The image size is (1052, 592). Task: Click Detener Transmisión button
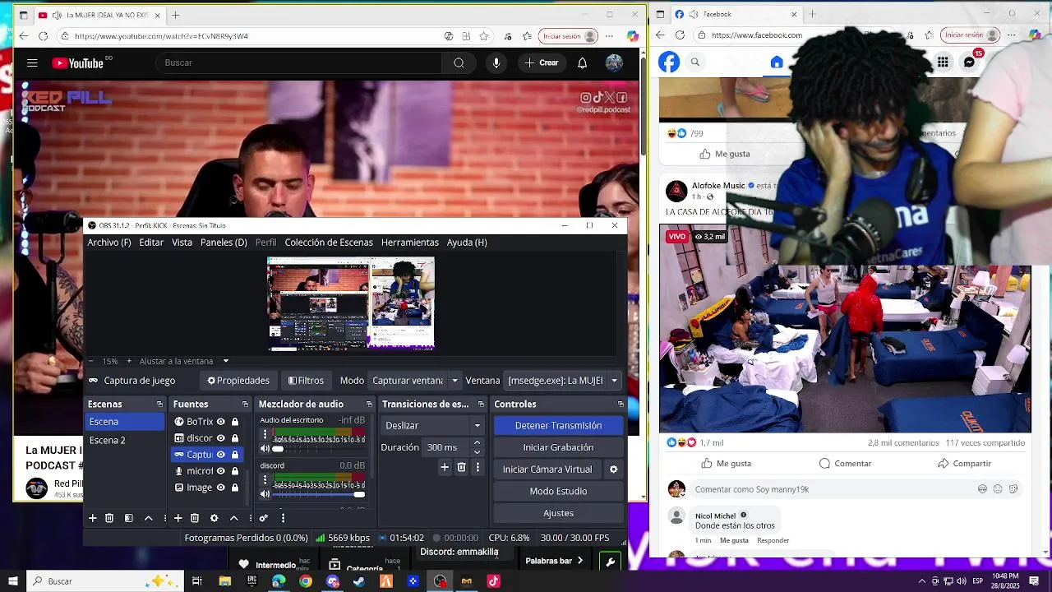558,425
